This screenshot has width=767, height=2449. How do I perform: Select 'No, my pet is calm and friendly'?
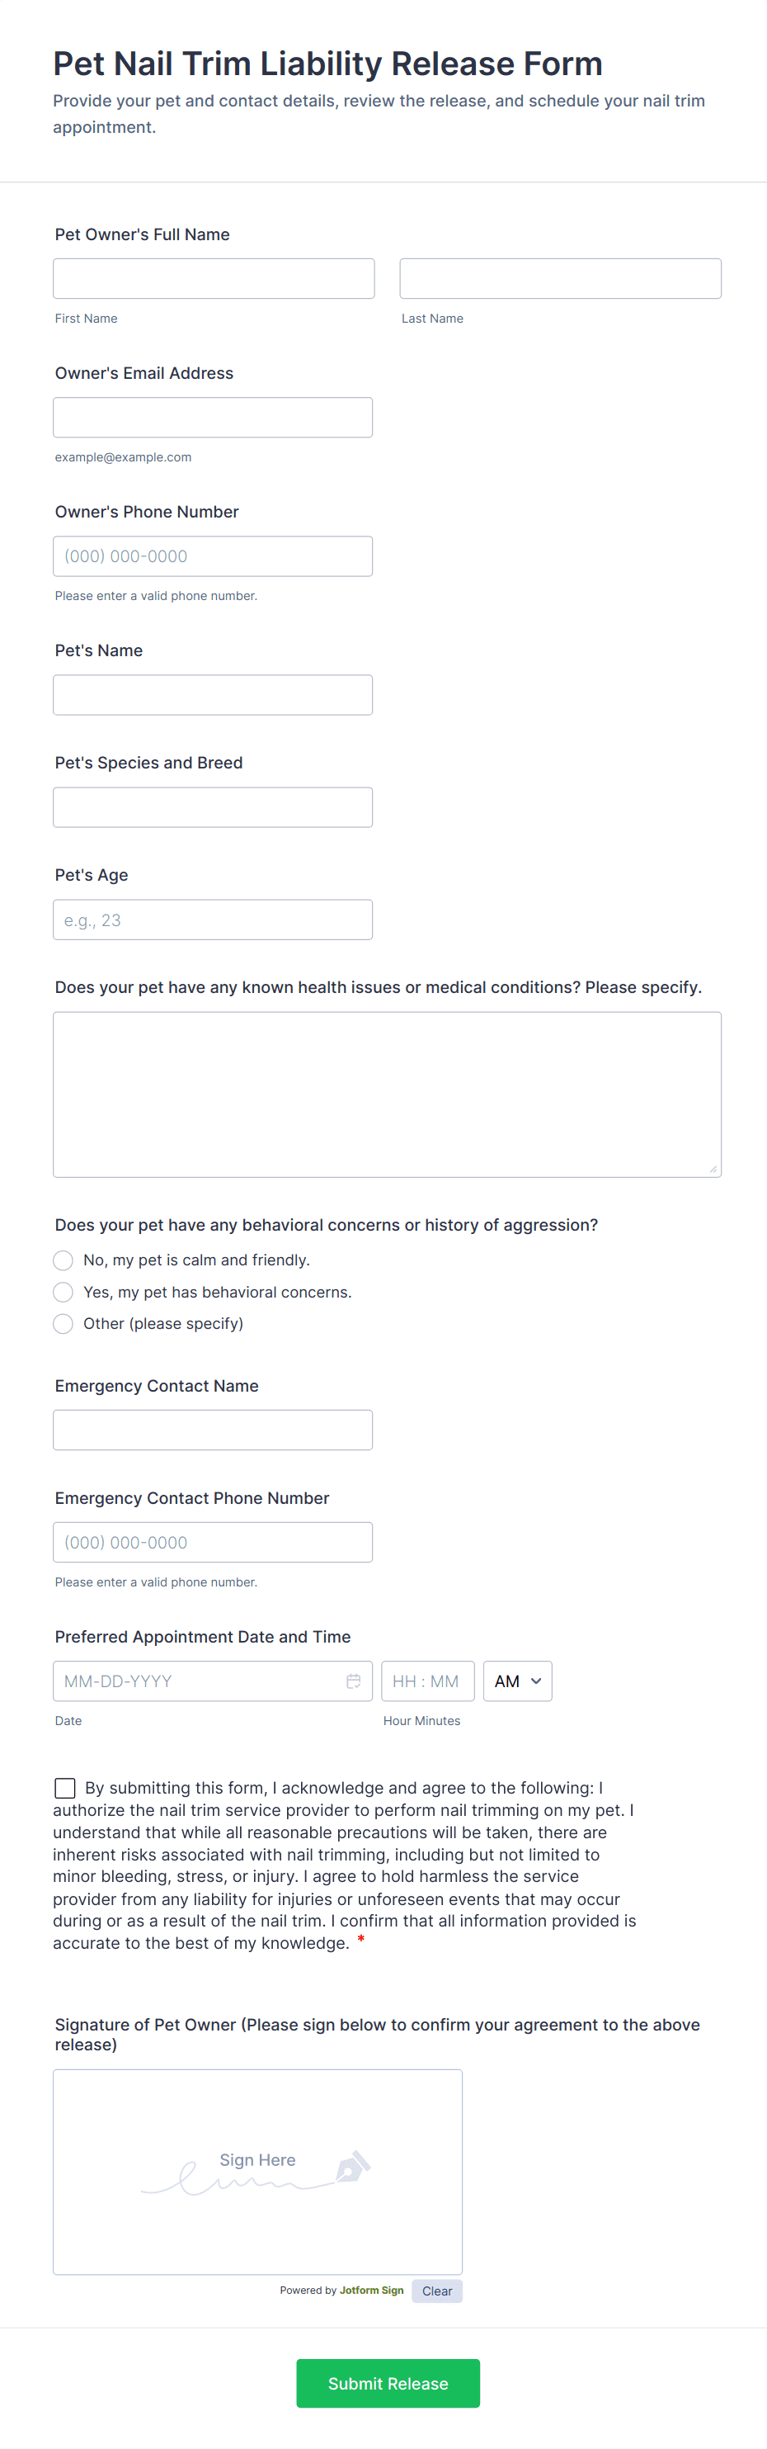click(x=64, y=1260)
